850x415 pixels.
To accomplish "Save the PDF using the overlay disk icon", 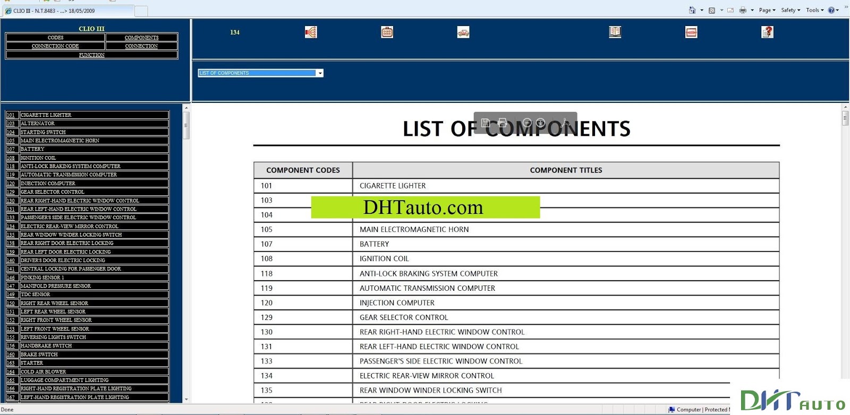I will (485, 123).
